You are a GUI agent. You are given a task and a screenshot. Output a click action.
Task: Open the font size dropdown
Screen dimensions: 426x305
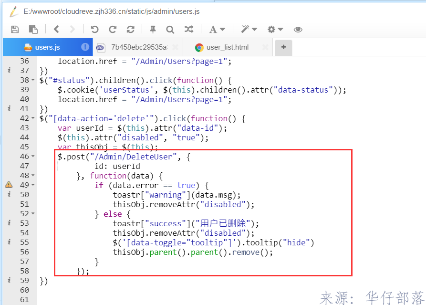(217, 30)
